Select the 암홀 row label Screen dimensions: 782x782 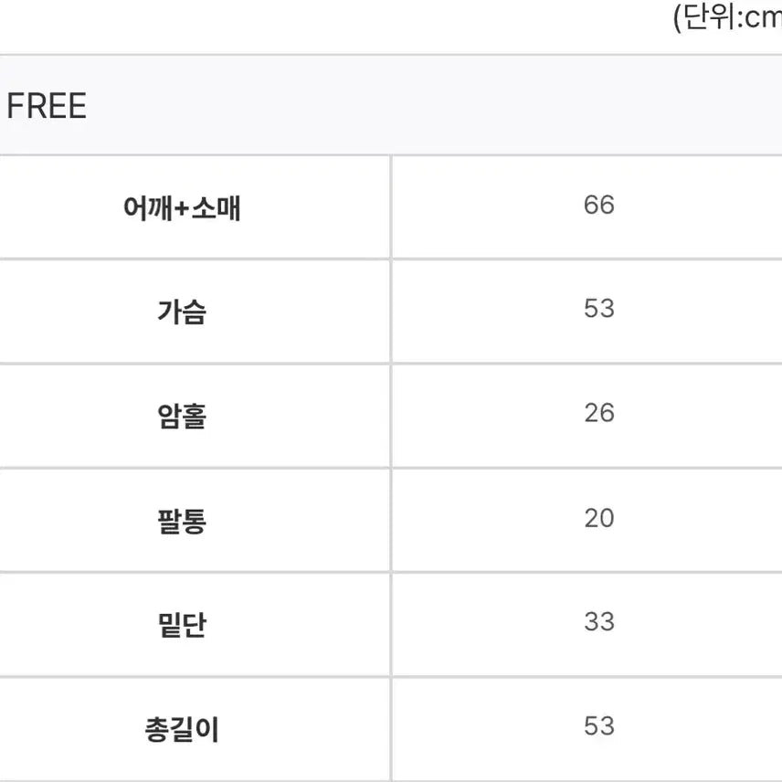click(183, 417)
